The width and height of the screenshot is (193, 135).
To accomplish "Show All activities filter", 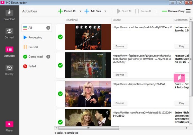I will coord(37,28).
